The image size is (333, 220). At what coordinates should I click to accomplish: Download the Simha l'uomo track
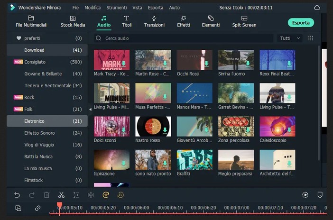coord(248,64)
